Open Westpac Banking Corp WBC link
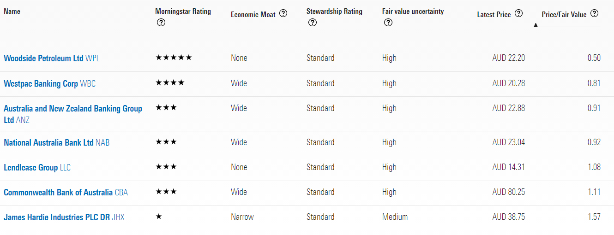 [x=50, y=84]
